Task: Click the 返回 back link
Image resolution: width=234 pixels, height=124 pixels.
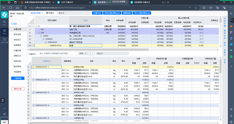Action: click(14, 24)
